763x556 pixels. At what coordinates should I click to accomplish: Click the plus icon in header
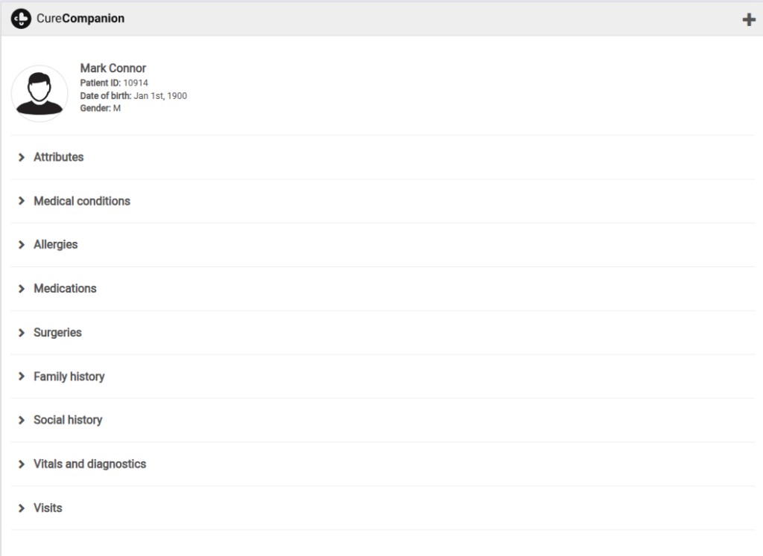[x=749, y=19]
